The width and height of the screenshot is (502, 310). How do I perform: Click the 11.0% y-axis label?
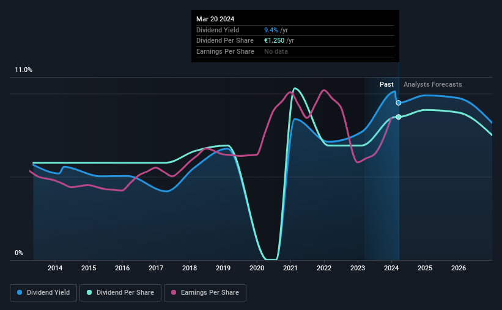pos(23,70)
